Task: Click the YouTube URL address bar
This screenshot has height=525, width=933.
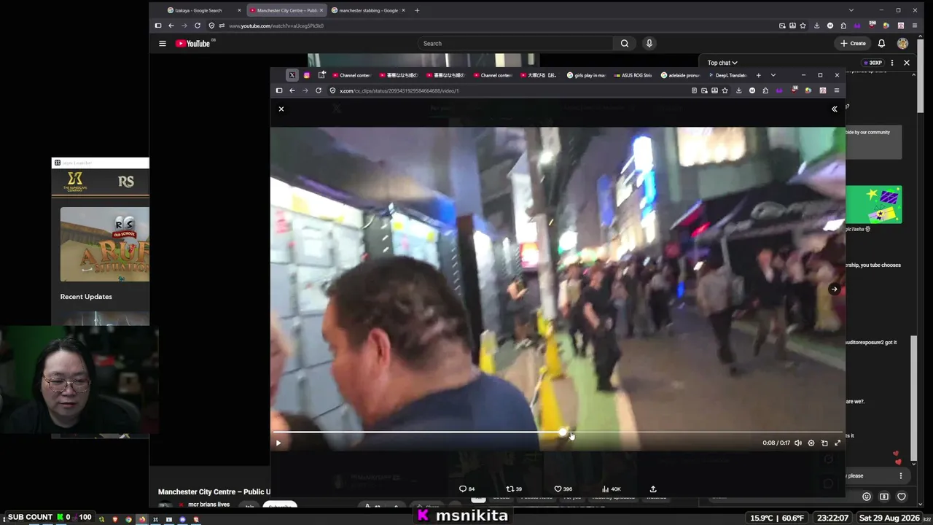Action: coord(488,26)
